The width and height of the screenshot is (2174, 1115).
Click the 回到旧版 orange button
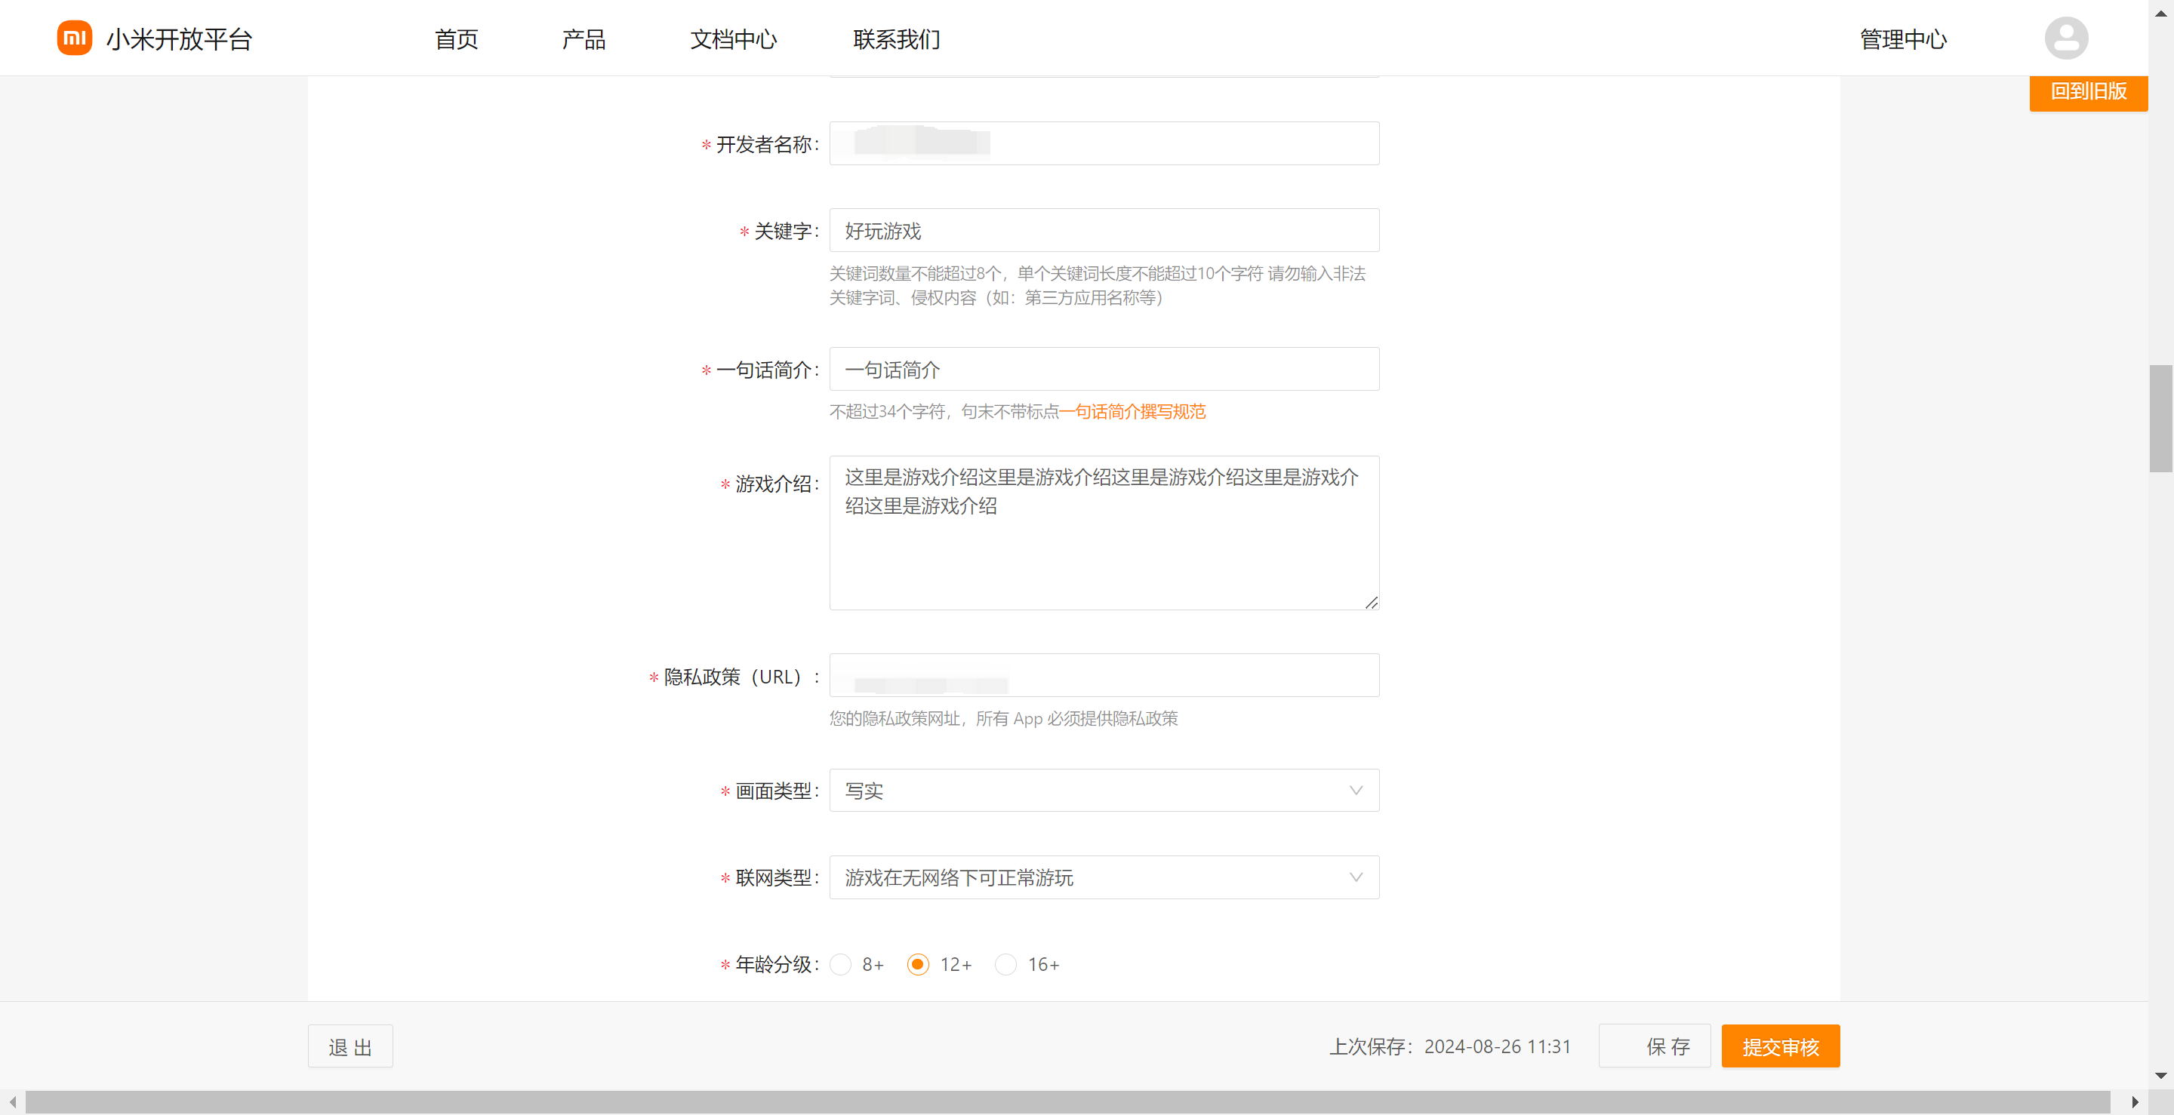coord(2088,91)
